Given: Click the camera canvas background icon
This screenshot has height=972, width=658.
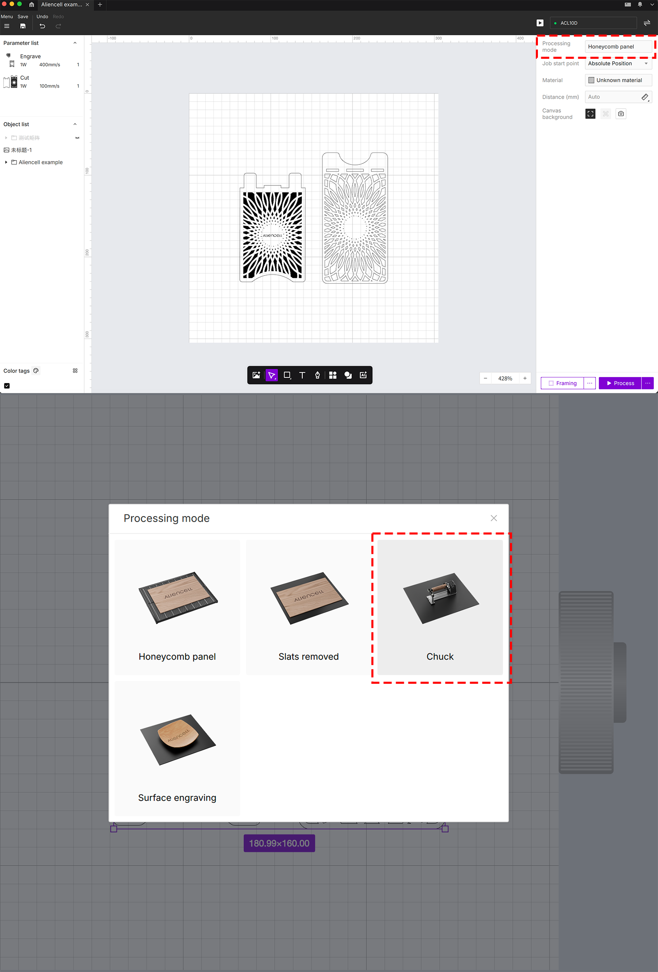Looking at the screenshot, I should click(621, 114).
